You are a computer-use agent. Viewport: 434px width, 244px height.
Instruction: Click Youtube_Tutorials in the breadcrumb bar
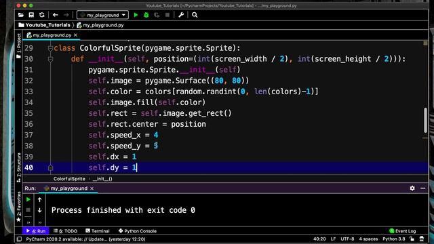coord(47,25)
